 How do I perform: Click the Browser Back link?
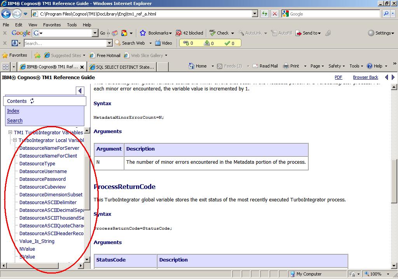tap(365, 77)
